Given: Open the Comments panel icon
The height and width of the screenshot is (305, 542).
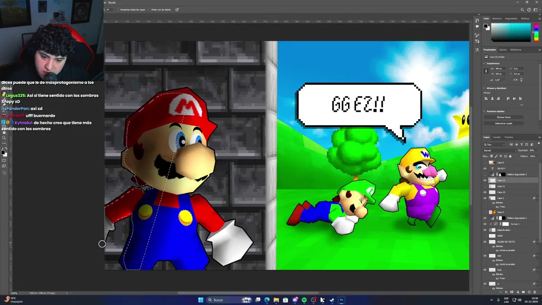Looking at the screenshot, I should 477,26.
